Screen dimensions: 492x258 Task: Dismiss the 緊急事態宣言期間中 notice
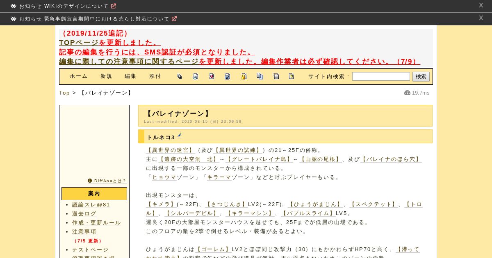point(481,18)
